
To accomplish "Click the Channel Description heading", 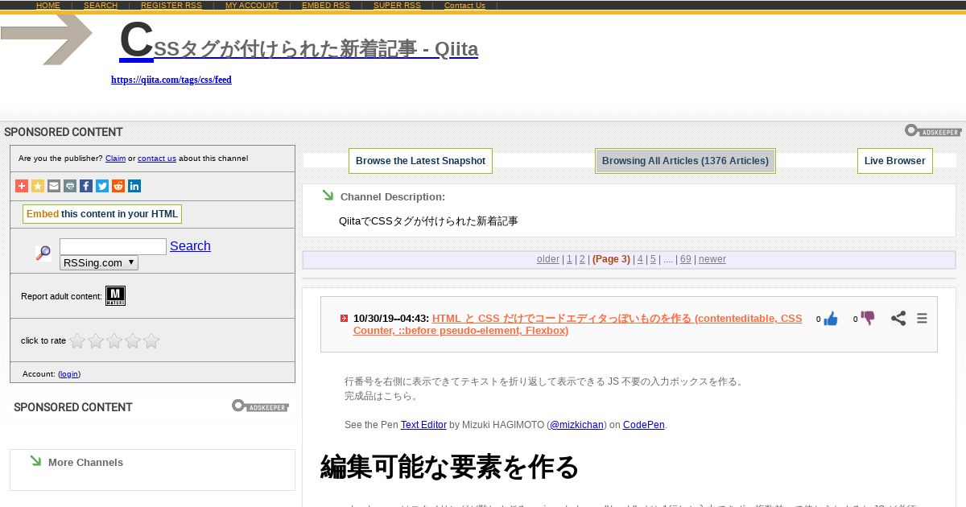I will [x=393, y=196].
